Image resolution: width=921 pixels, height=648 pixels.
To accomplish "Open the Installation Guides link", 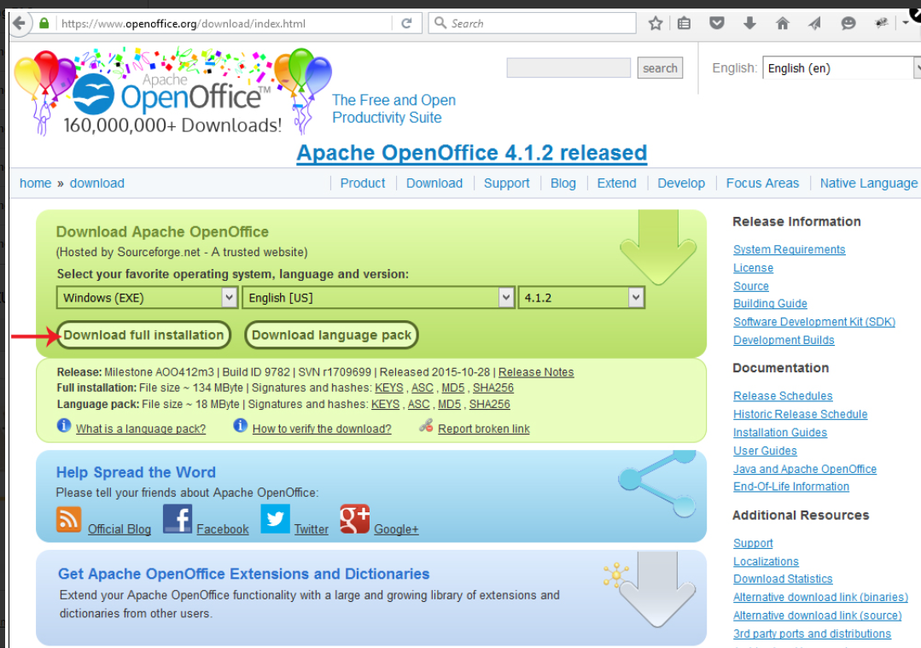I will point(780,432).
